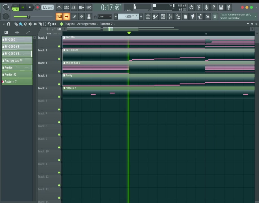Arm the red record button
Viewport: 259px width, 203px height.
(x=38, y=7)
